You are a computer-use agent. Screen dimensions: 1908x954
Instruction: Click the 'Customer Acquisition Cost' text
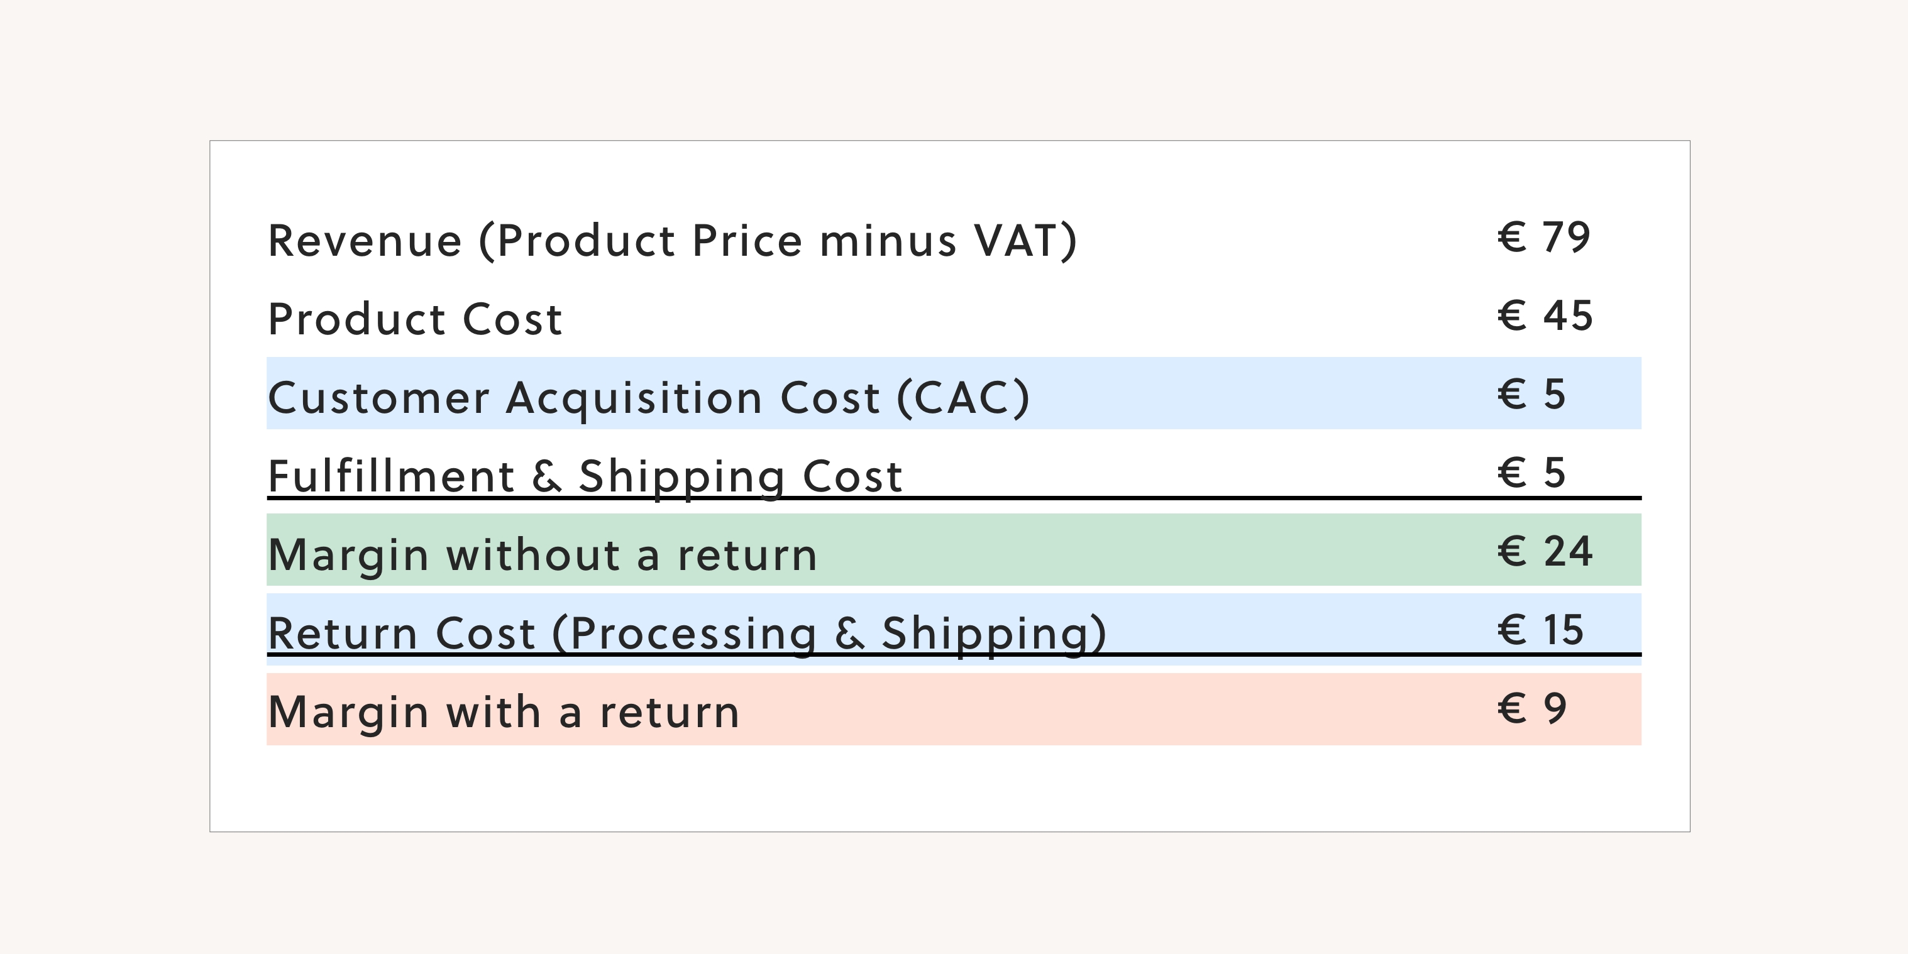pyautogui.click(x=574, y=398)
